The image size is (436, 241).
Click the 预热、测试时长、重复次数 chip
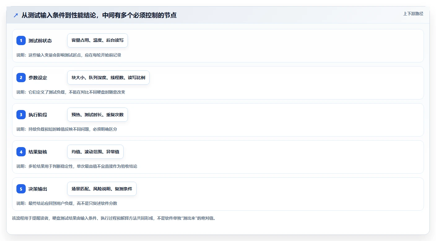pos(98,115)
